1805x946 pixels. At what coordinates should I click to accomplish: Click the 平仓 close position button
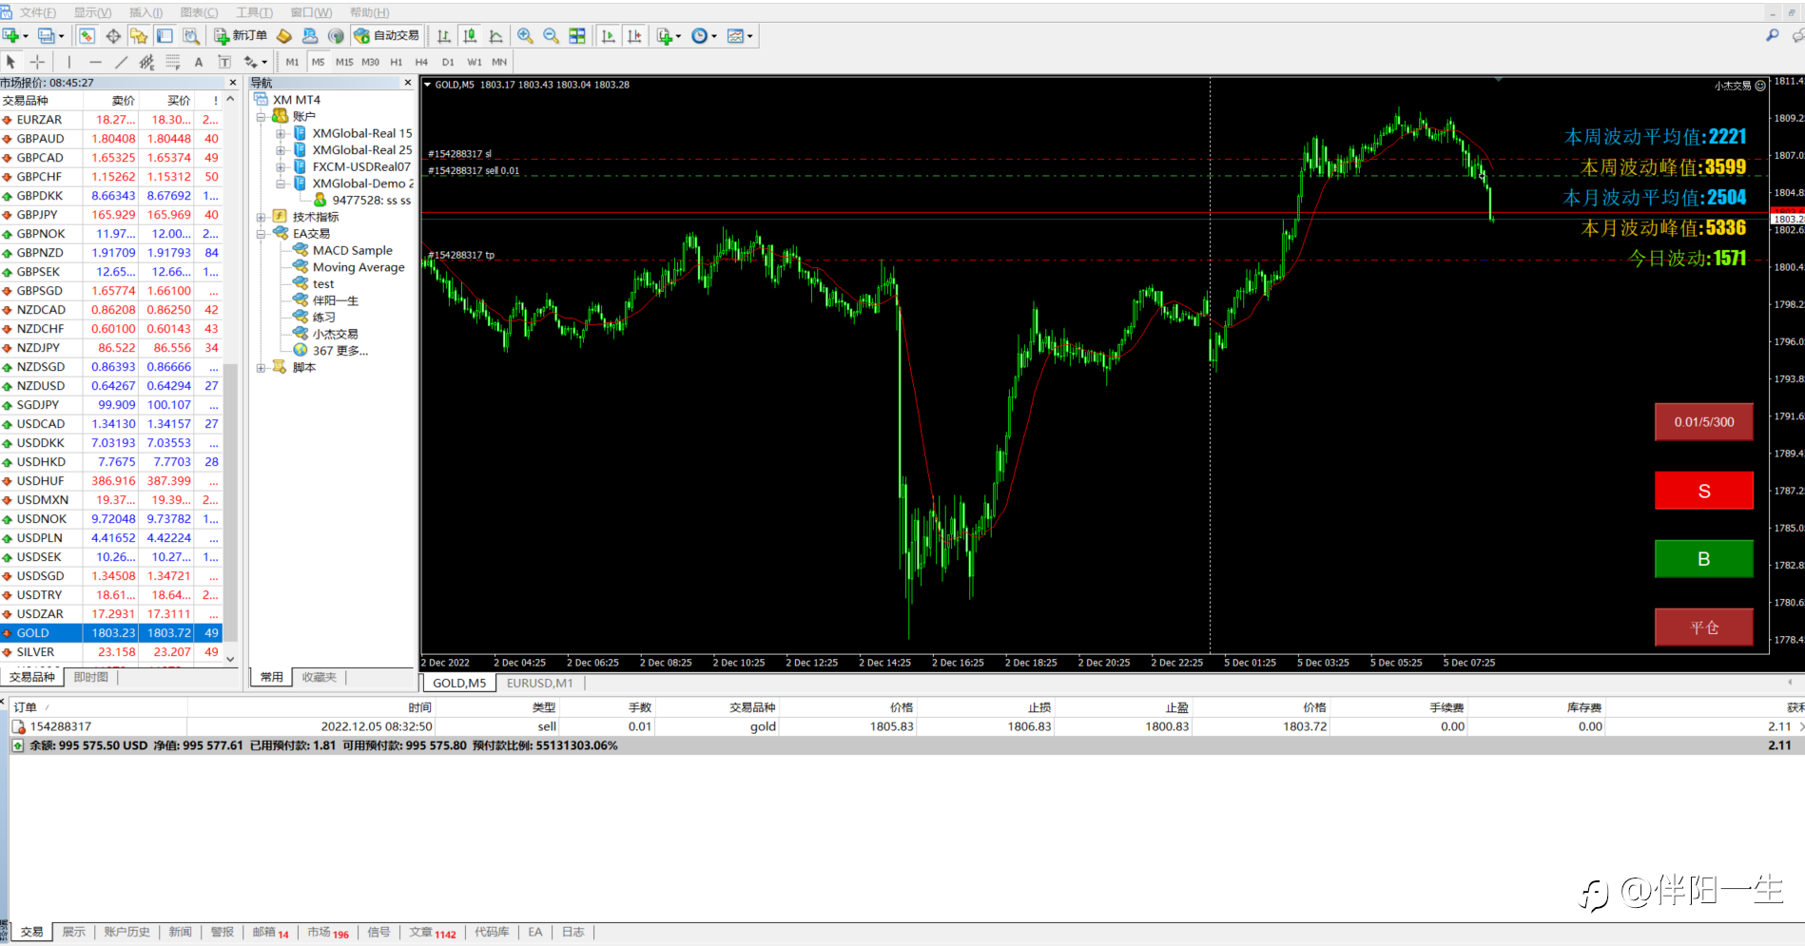coord(1703,627)
